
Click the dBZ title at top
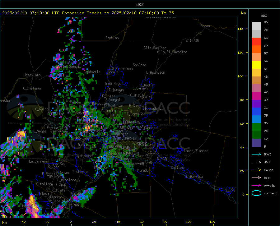coord(140,5)
